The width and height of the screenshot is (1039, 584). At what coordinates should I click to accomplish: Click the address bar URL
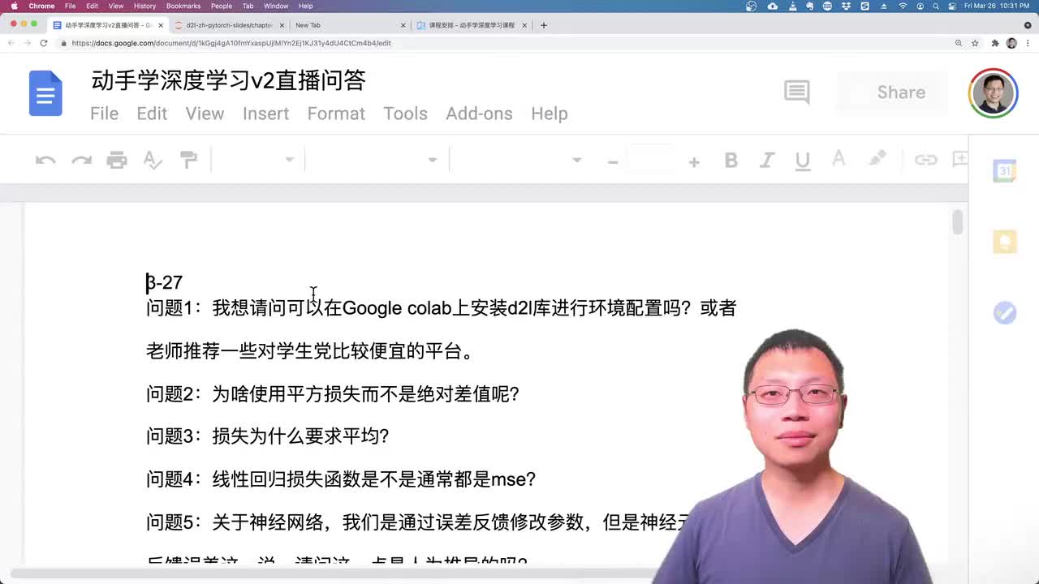231,43
